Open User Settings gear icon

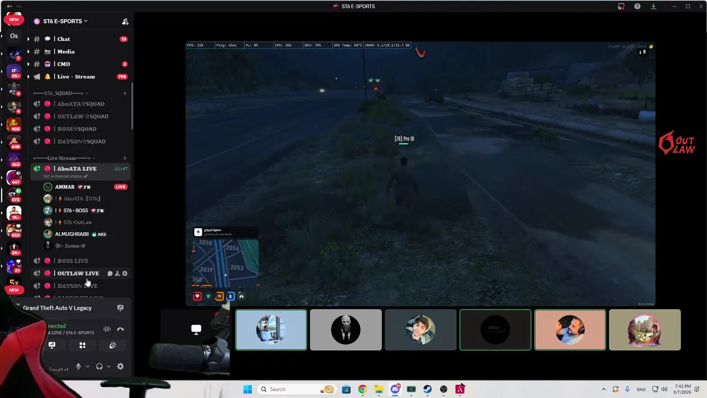120,366
